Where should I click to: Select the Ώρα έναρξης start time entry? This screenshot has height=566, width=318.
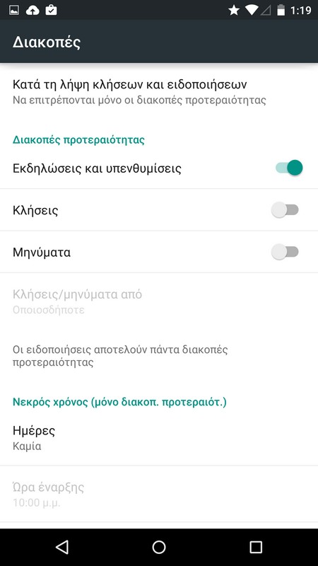159,494
